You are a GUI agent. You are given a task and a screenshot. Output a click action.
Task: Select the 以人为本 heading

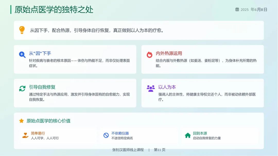pyautogui.click(x=167, y=87)
